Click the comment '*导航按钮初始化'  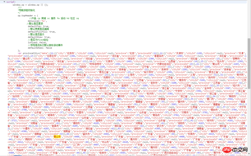26,10
